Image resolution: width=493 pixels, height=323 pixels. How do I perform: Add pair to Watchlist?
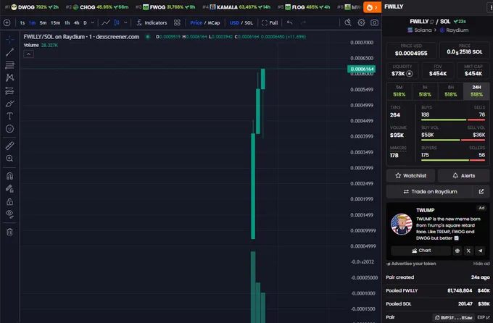pyautogui.click(x=410, y=176)
